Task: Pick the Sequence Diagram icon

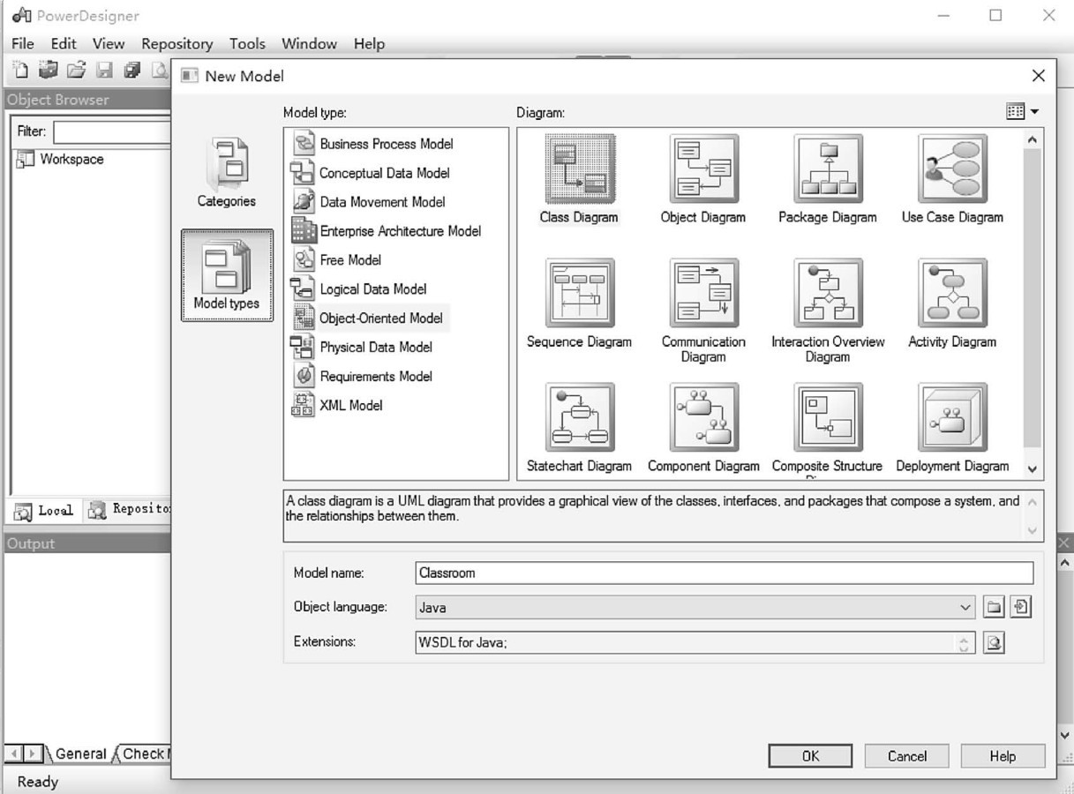Action: click(x=579, y=294)
